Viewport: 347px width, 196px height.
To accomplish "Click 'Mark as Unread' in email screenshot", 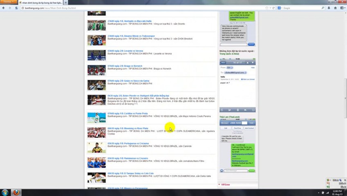I will 248,79.
